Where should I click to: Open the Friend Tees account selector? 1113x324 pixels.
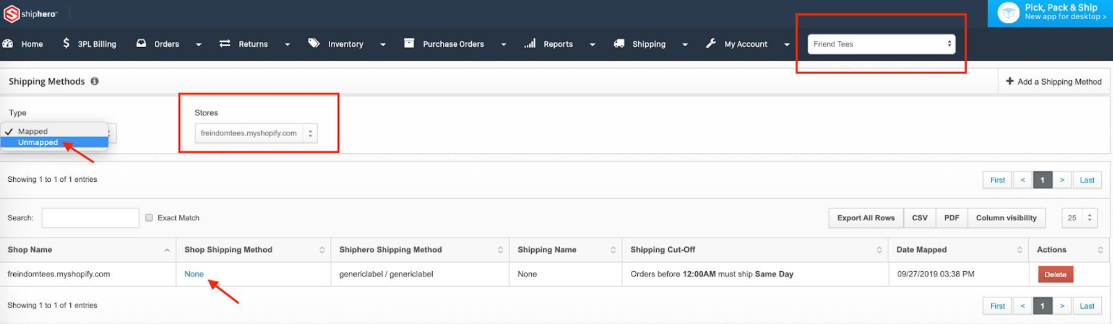point(881,44)
